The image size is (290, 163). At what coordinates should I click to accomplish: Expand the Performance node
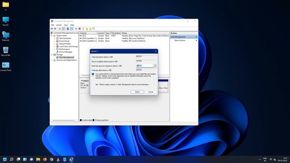[54, 49]
